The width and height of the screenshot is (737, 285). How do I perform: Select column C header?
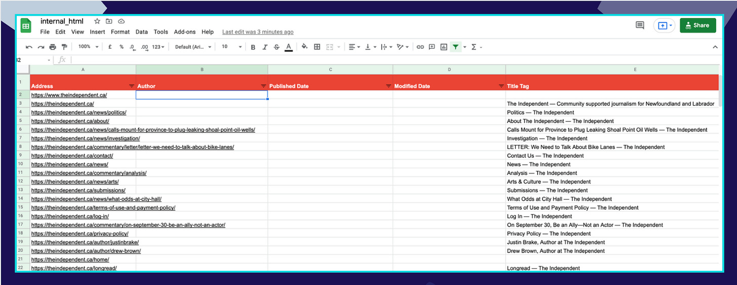click(x=330, y=69)
